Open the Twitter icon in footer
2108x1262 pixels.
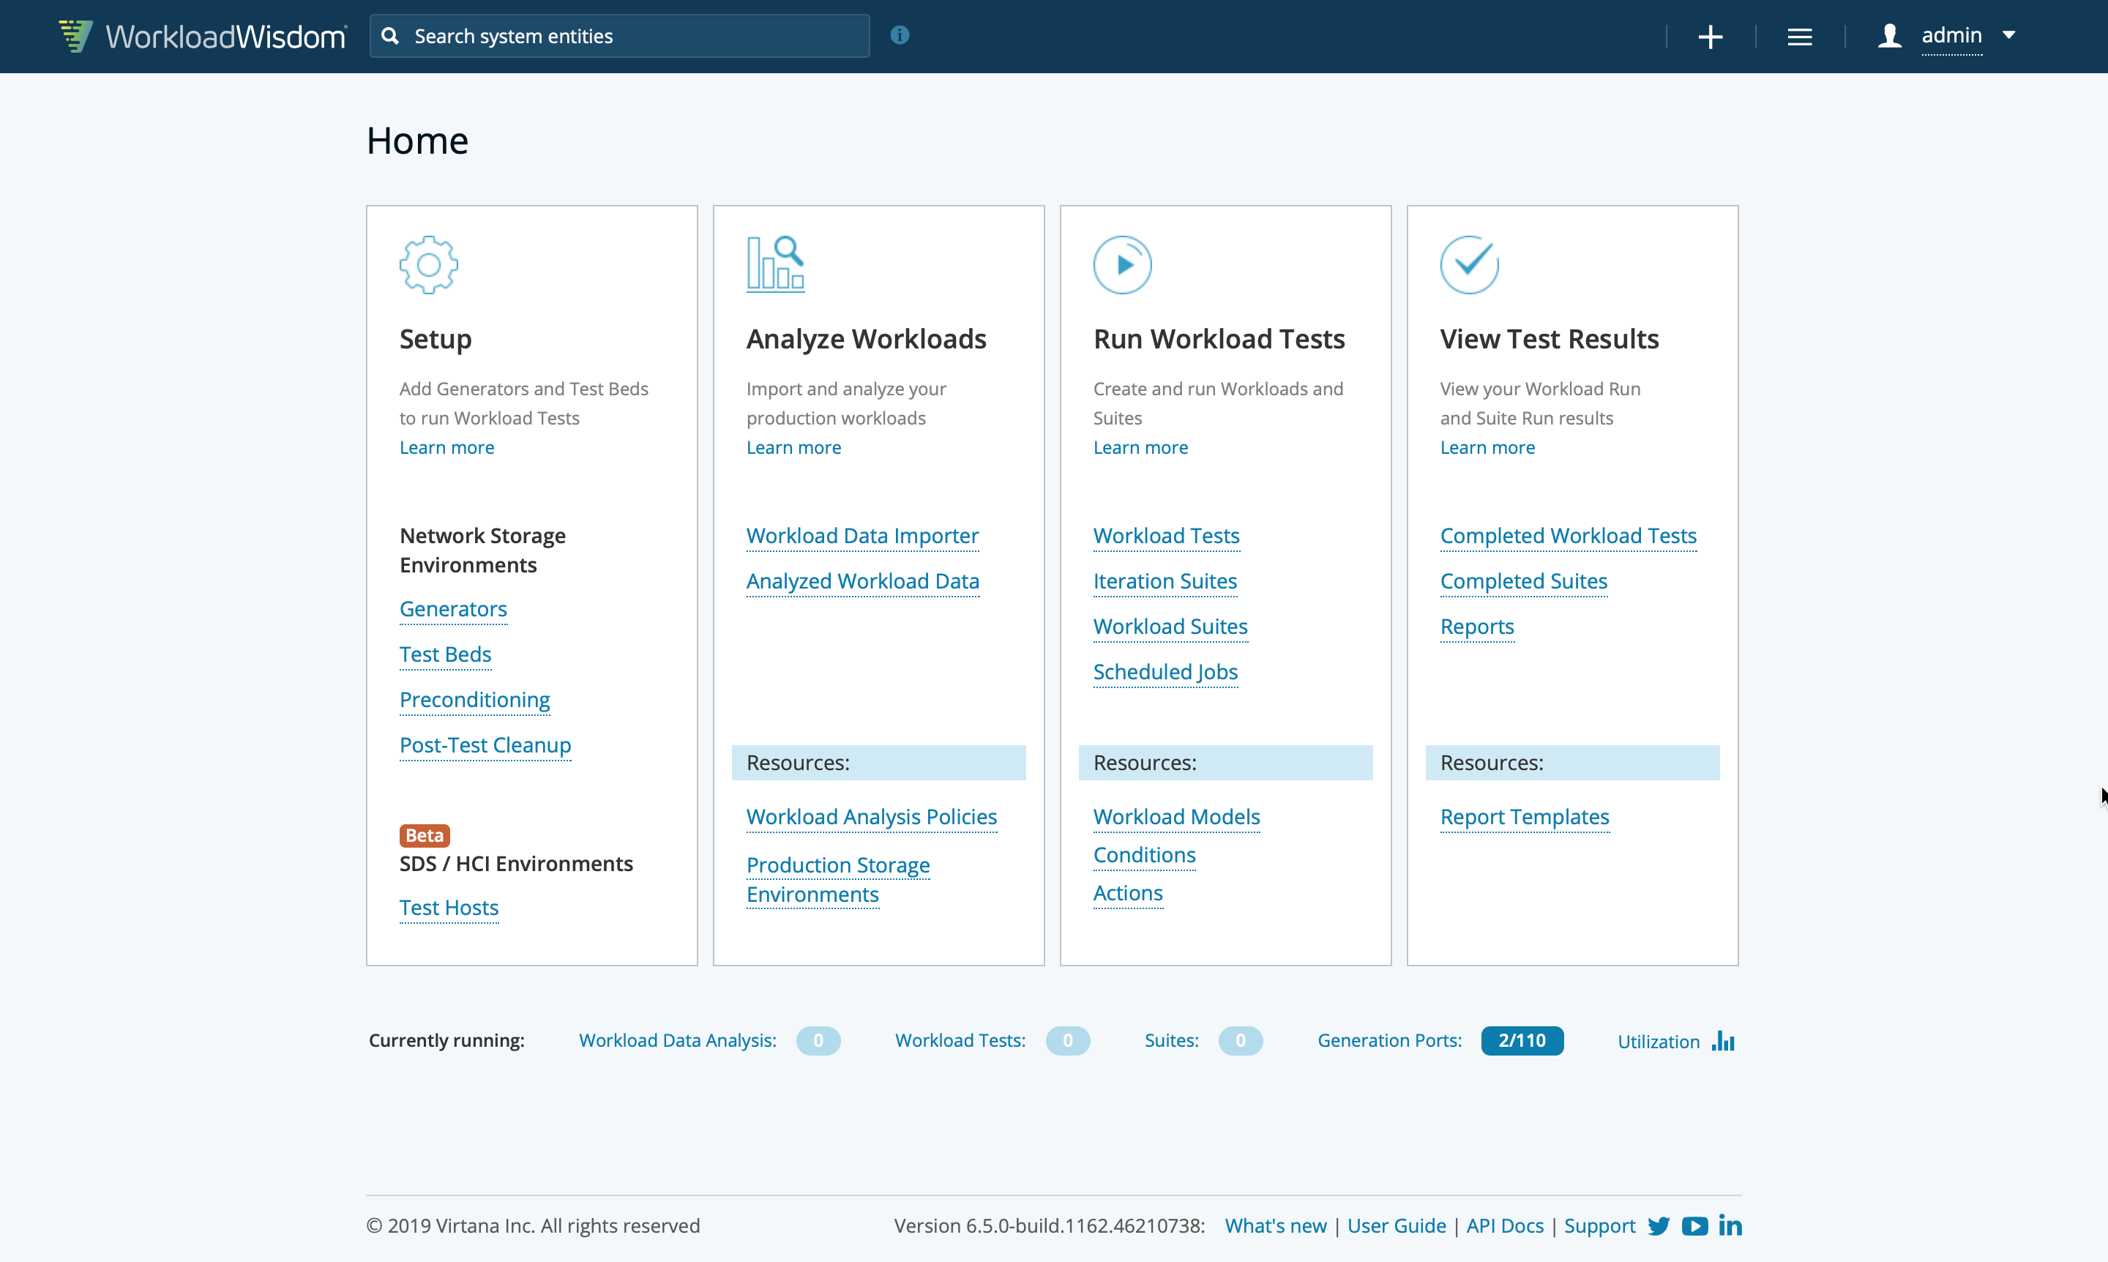[x=1659, y=1225]
